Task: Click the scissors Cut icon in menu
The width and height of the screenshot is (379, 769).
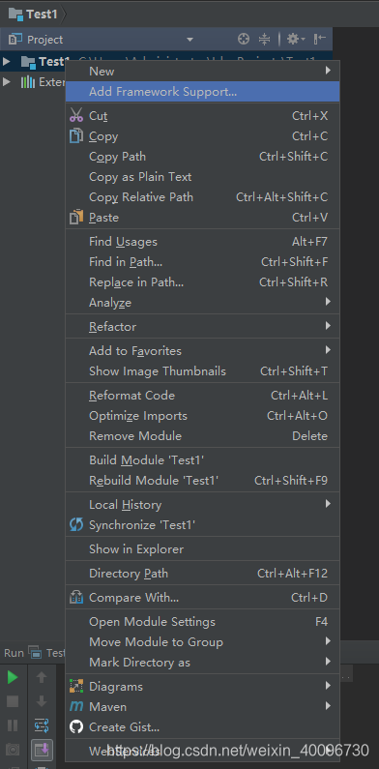Action: click(x=76, y=116)
